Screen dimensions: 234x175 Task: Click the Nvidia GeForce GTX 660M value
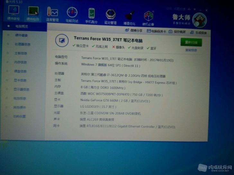[115, 101]
